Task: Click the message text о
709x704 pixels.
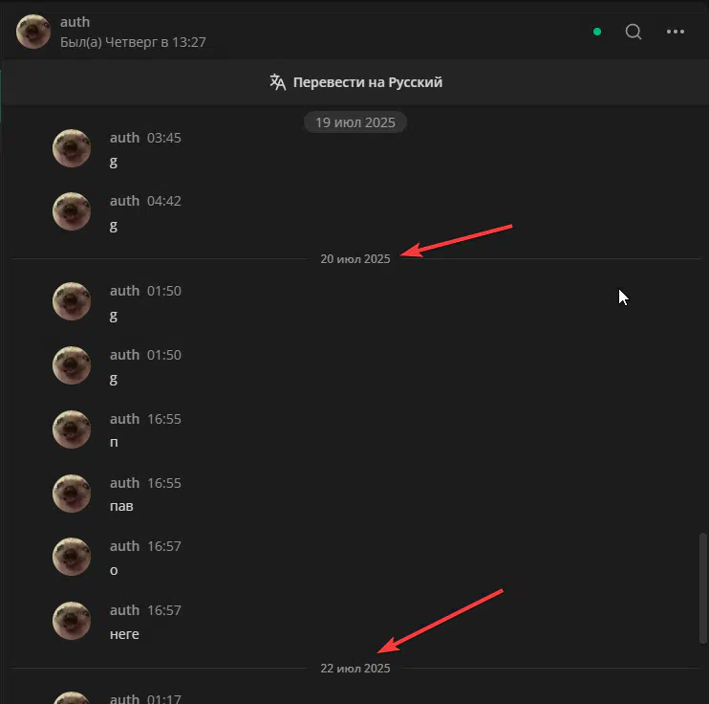Action: tap(114, 570)
